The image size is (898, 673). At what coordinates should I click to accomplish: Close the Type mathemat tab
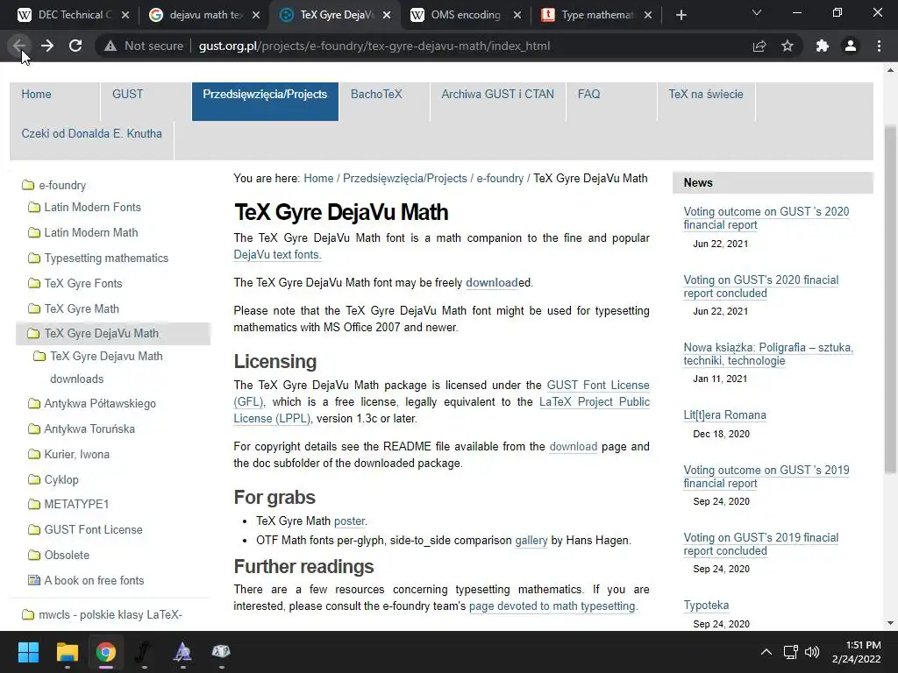point(648,15)
